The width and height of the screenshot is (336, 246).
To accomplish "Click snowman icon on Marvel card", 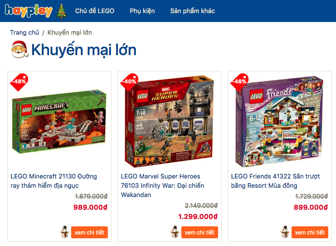I will click(x=175, y=232).
